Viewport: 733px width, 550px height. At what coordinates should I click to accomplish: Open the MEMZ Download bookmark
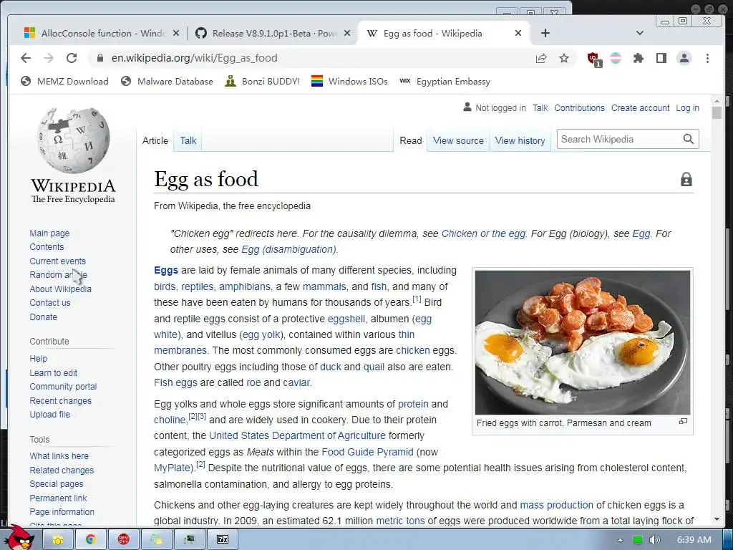64,82
